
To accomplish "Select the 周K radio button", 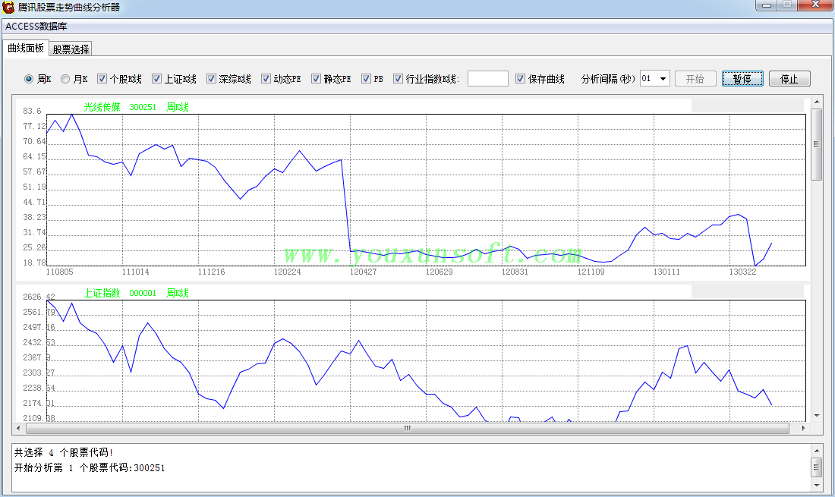I will point(29,79).
